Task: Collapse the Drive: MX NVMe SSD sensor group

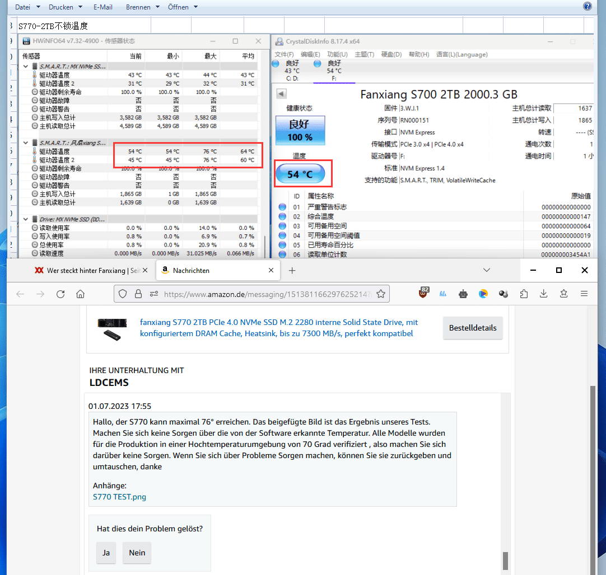Action: (26, 219)
